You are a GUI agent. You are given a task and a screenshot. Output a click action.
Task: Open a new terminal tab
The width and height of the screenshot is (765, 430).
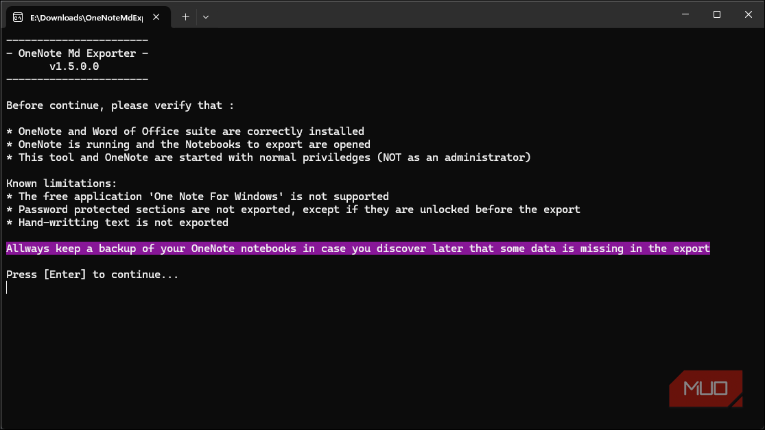click(x=185, y=17)
